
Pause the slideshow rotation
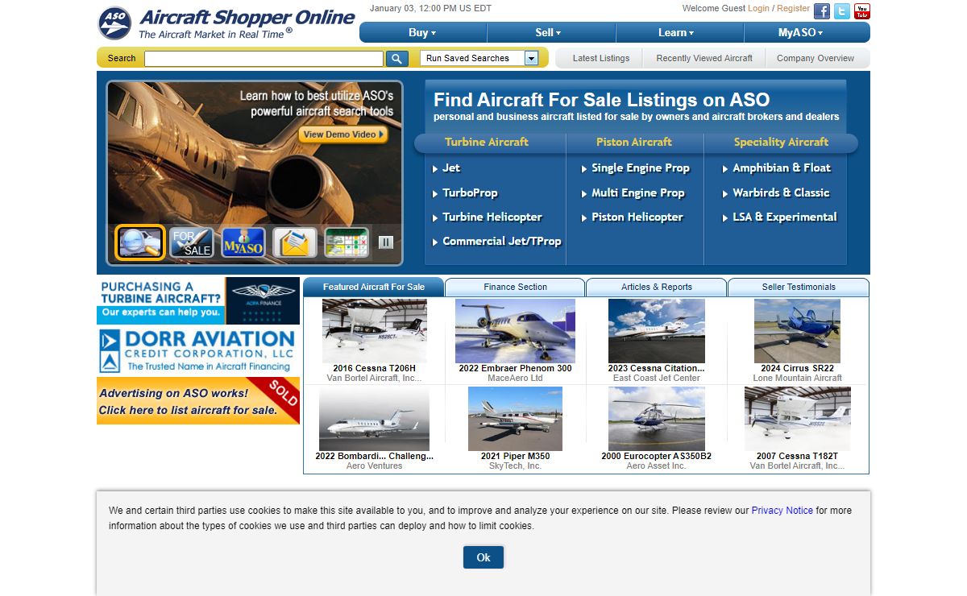(x=386, y=242)
